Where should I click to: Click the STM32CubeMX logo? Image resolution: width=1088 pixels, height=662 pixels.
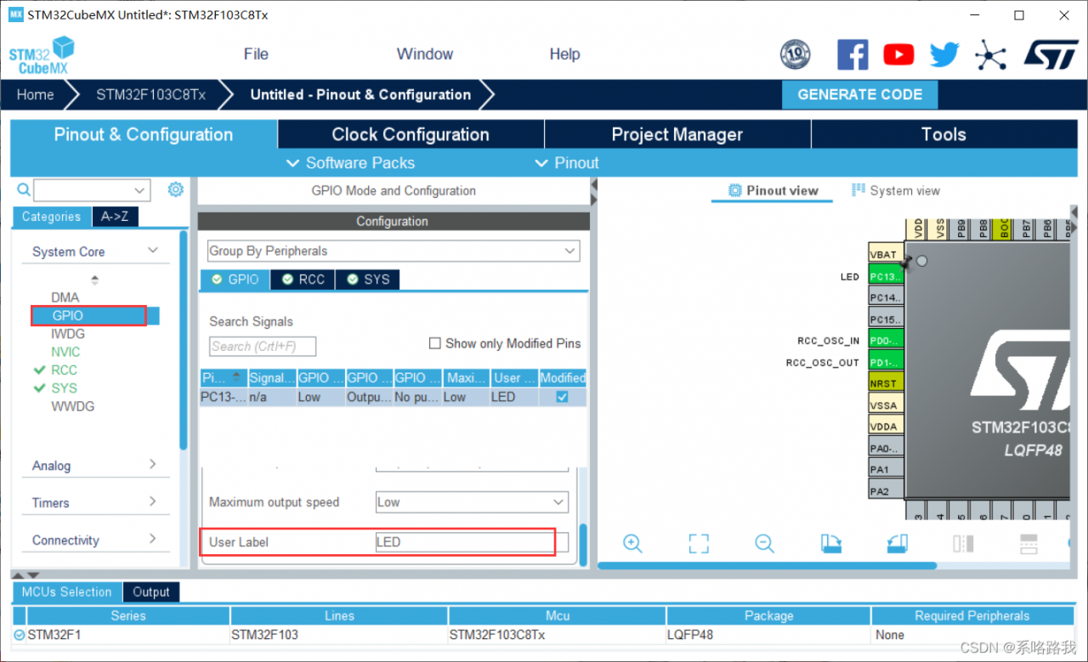42,55
